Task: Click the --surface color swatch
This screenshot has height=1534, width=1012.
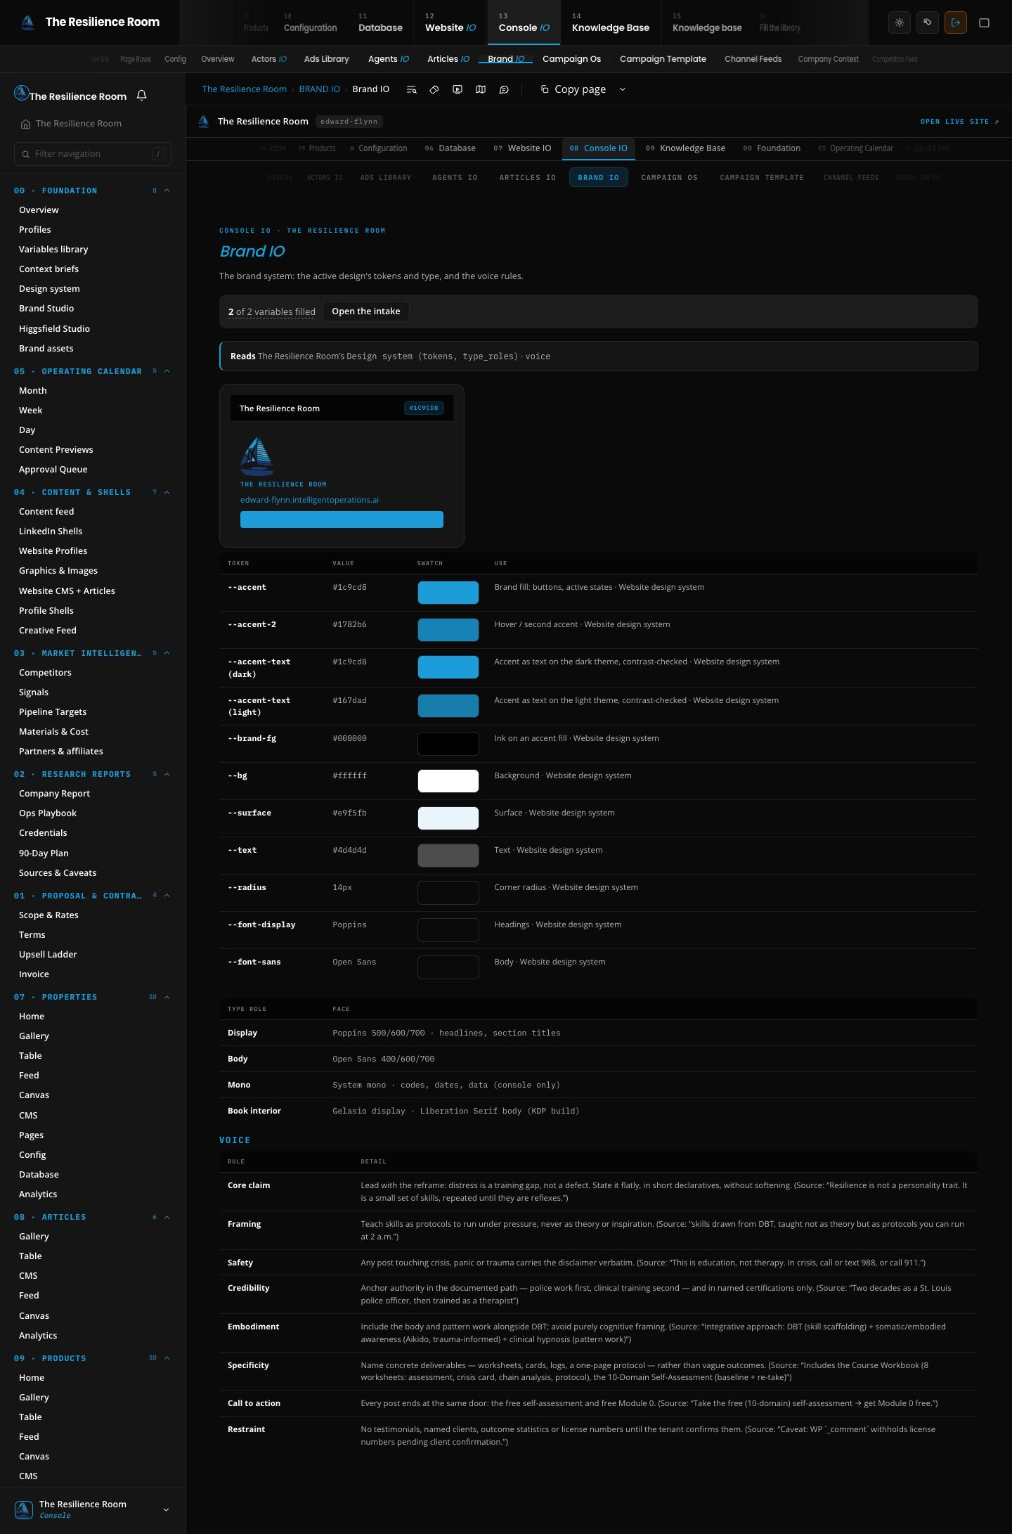Action: click(448, 818)
